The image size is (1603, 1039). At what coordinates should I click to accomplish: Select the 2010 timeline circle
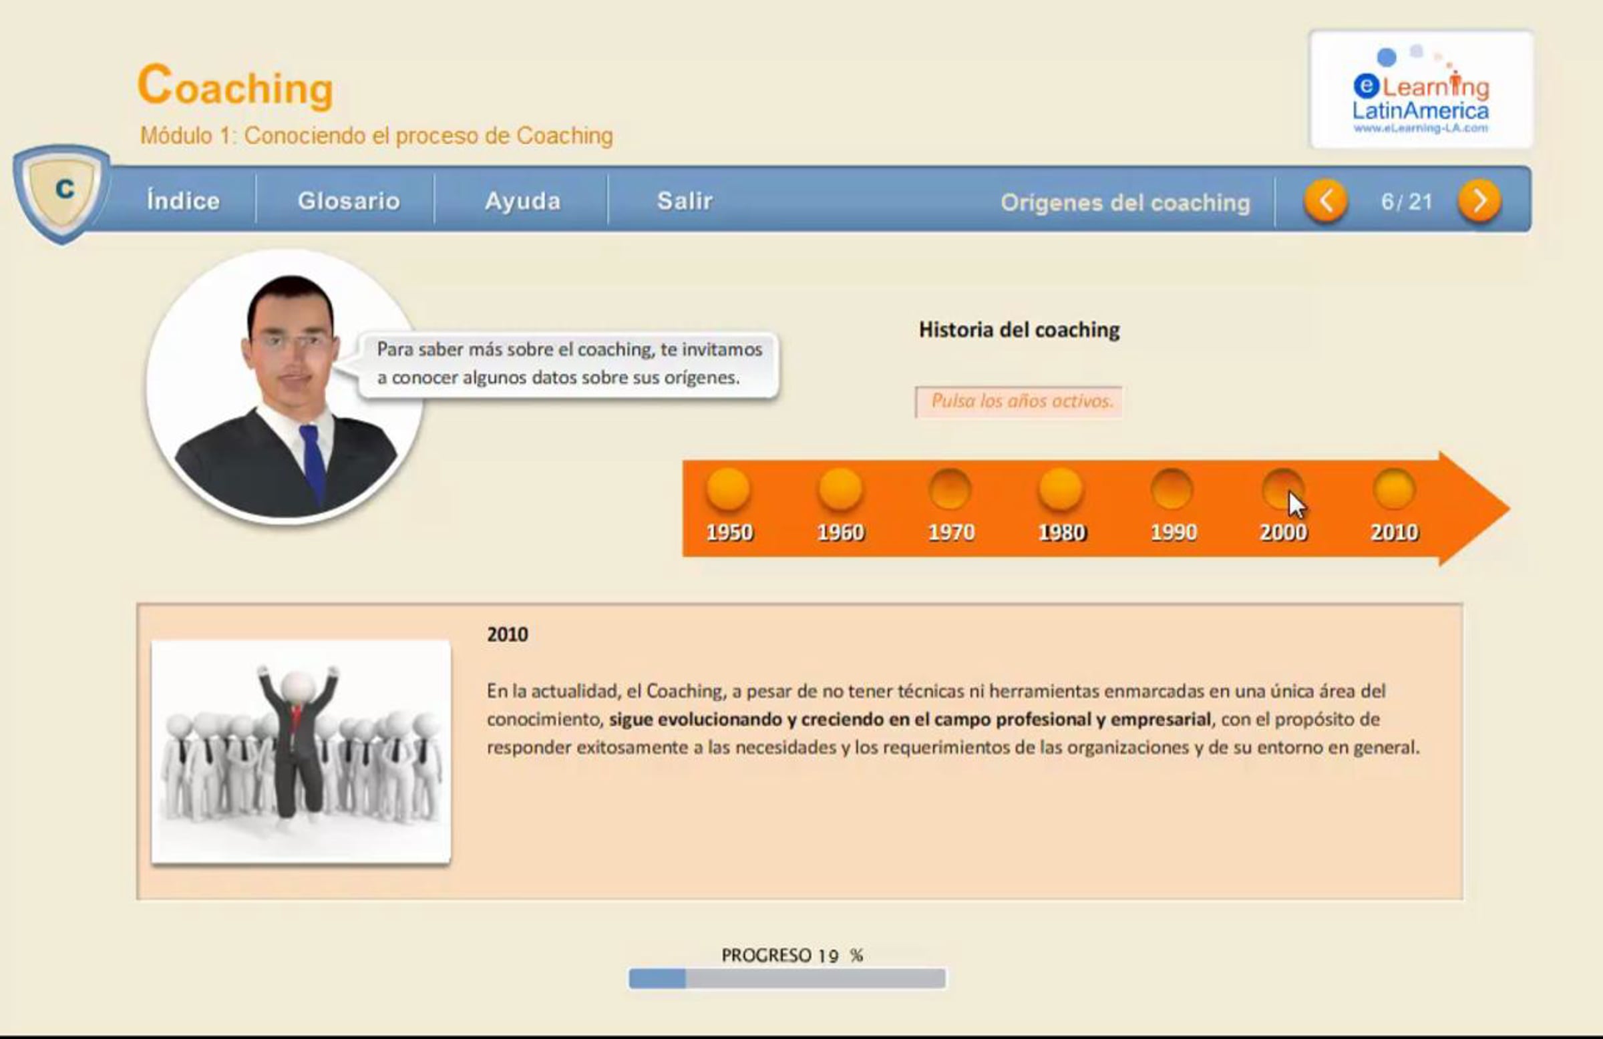pos(1393,489)
